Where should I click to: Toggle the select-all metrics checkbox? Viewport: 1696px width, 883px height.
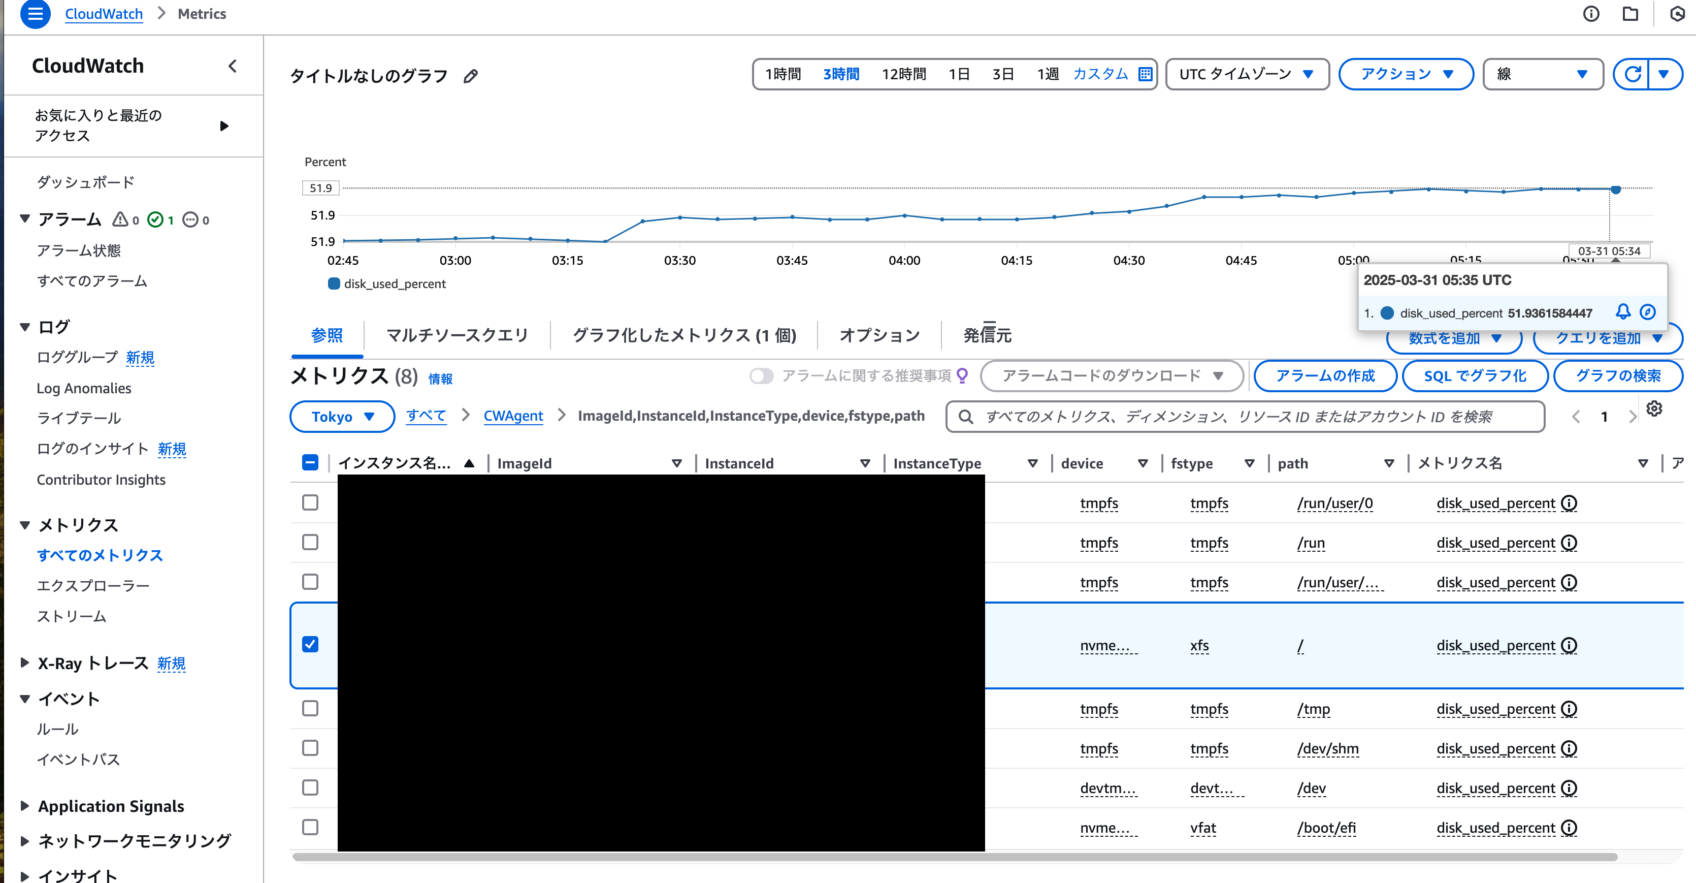tap(310, 463)
